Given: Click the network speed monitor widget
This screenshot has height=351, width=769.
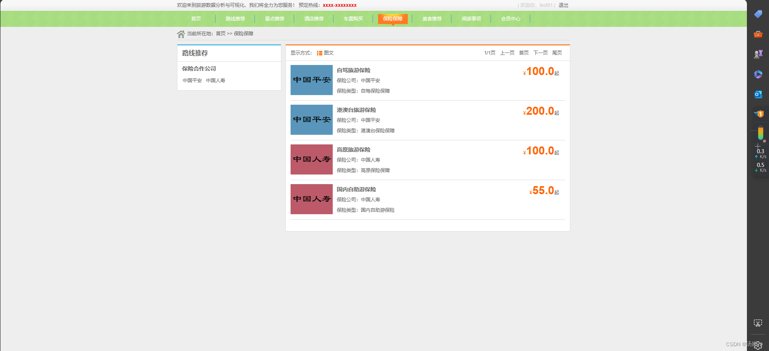Looking at the screenshot, I should tap(761, 161).
